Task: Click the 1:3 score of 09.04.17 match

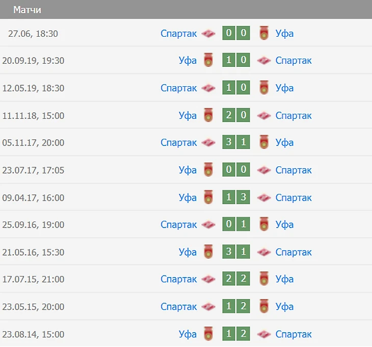Action: [x=236, y=197]
